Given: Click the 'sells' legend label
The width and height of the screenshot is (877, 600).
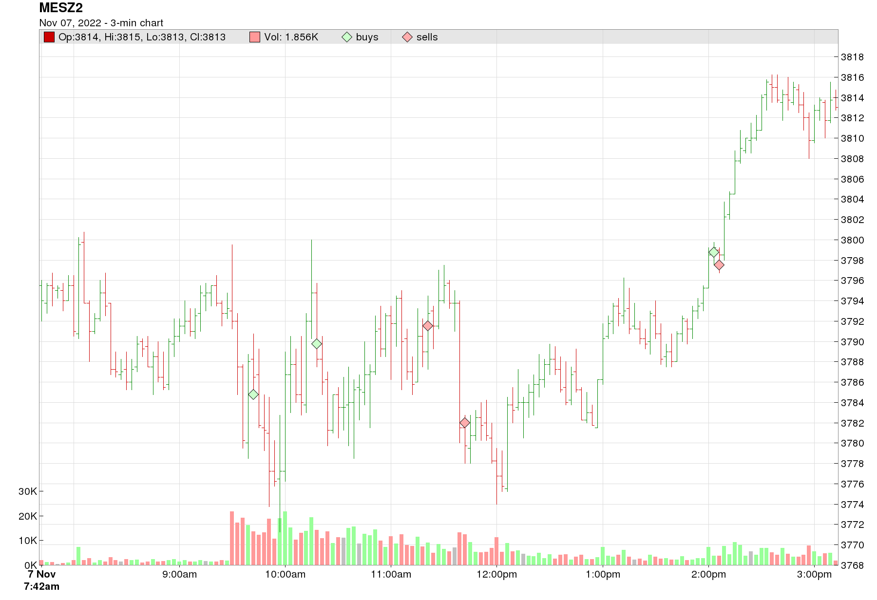Looking at the screenshot, I should tap(427, 37).
